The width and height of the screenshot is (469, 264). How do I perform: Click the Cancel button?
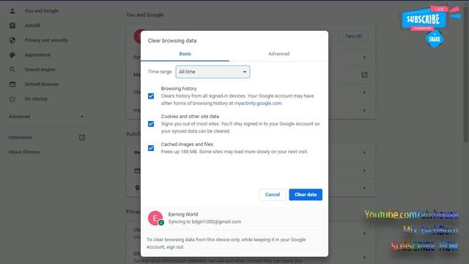click(x=272, y=194)
